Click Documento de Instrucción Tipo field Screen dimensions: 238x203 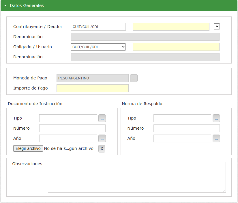68,118
